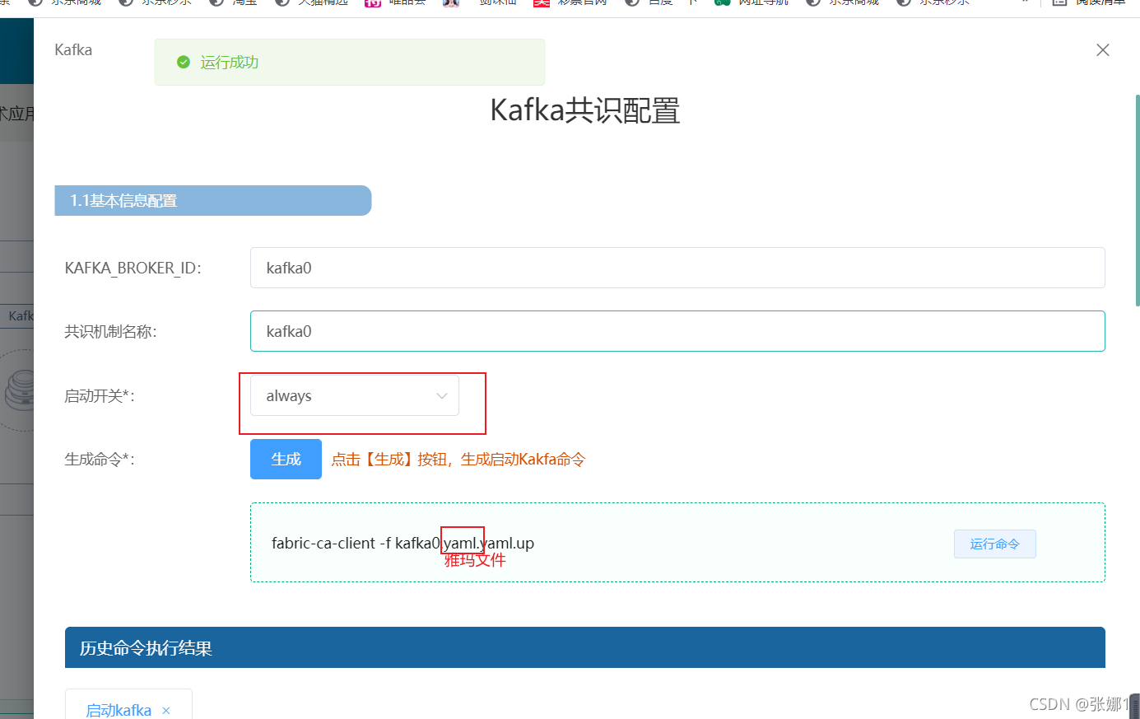Click the orange 点击【生成】按钮 hint text
This screenshot has height=719, width=1140.
click(x=458, y=460)
